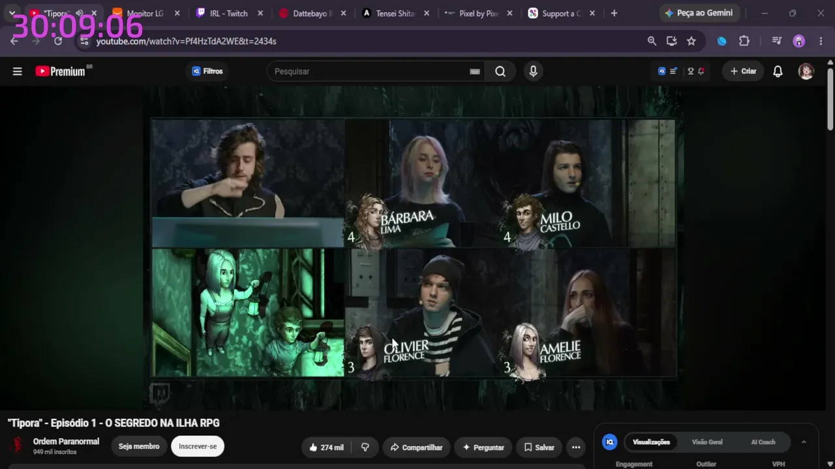Open the Chrome profile avatar

tap(799, 41)
